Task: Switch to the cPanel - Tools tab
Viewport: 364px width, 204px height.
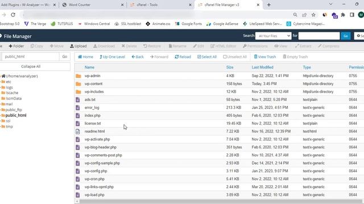Action: tap(160, 5)
